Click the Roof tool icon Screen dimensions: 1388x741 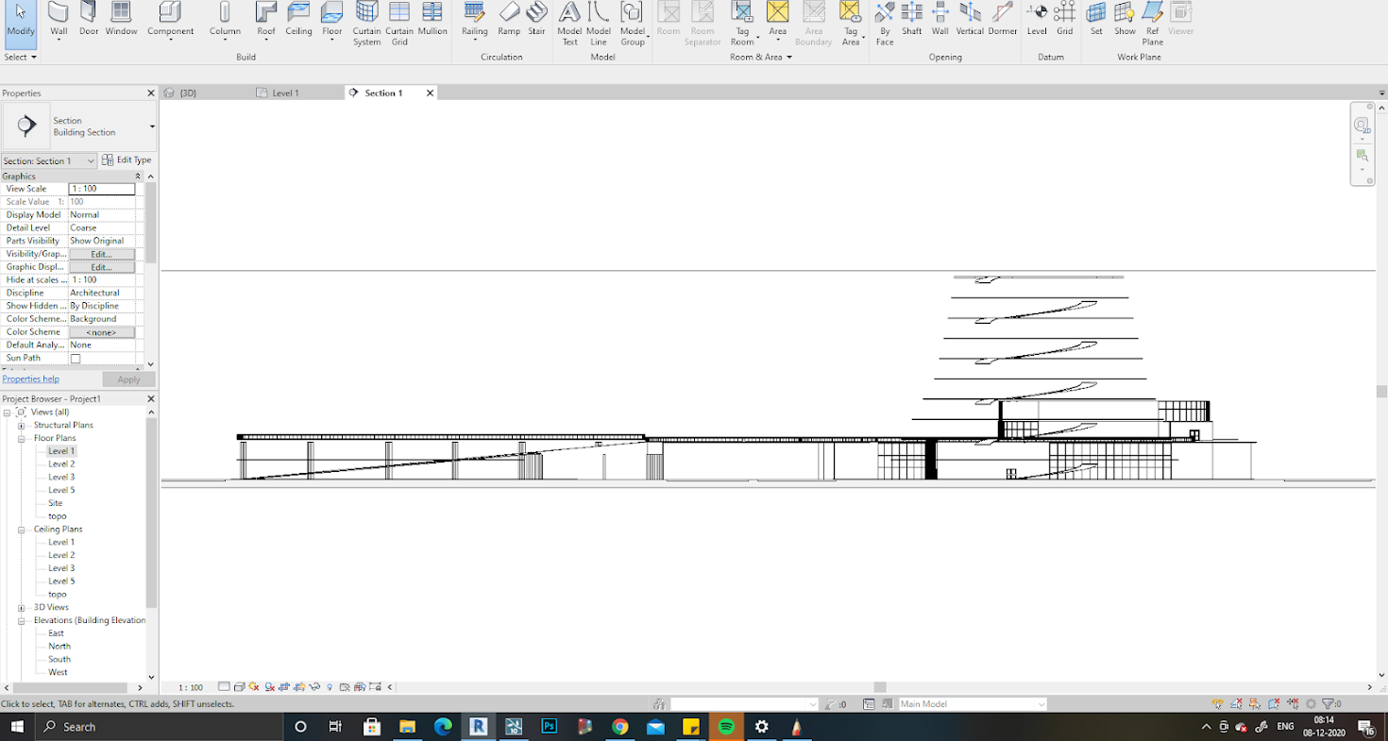[x=266, y=13]
